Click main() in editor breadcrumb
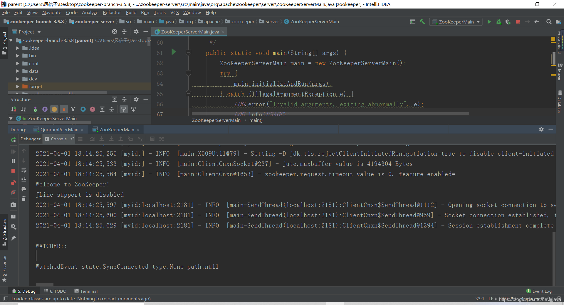This screenshot has width=564, height=305. pyautogui.click(x=256, y=120)
